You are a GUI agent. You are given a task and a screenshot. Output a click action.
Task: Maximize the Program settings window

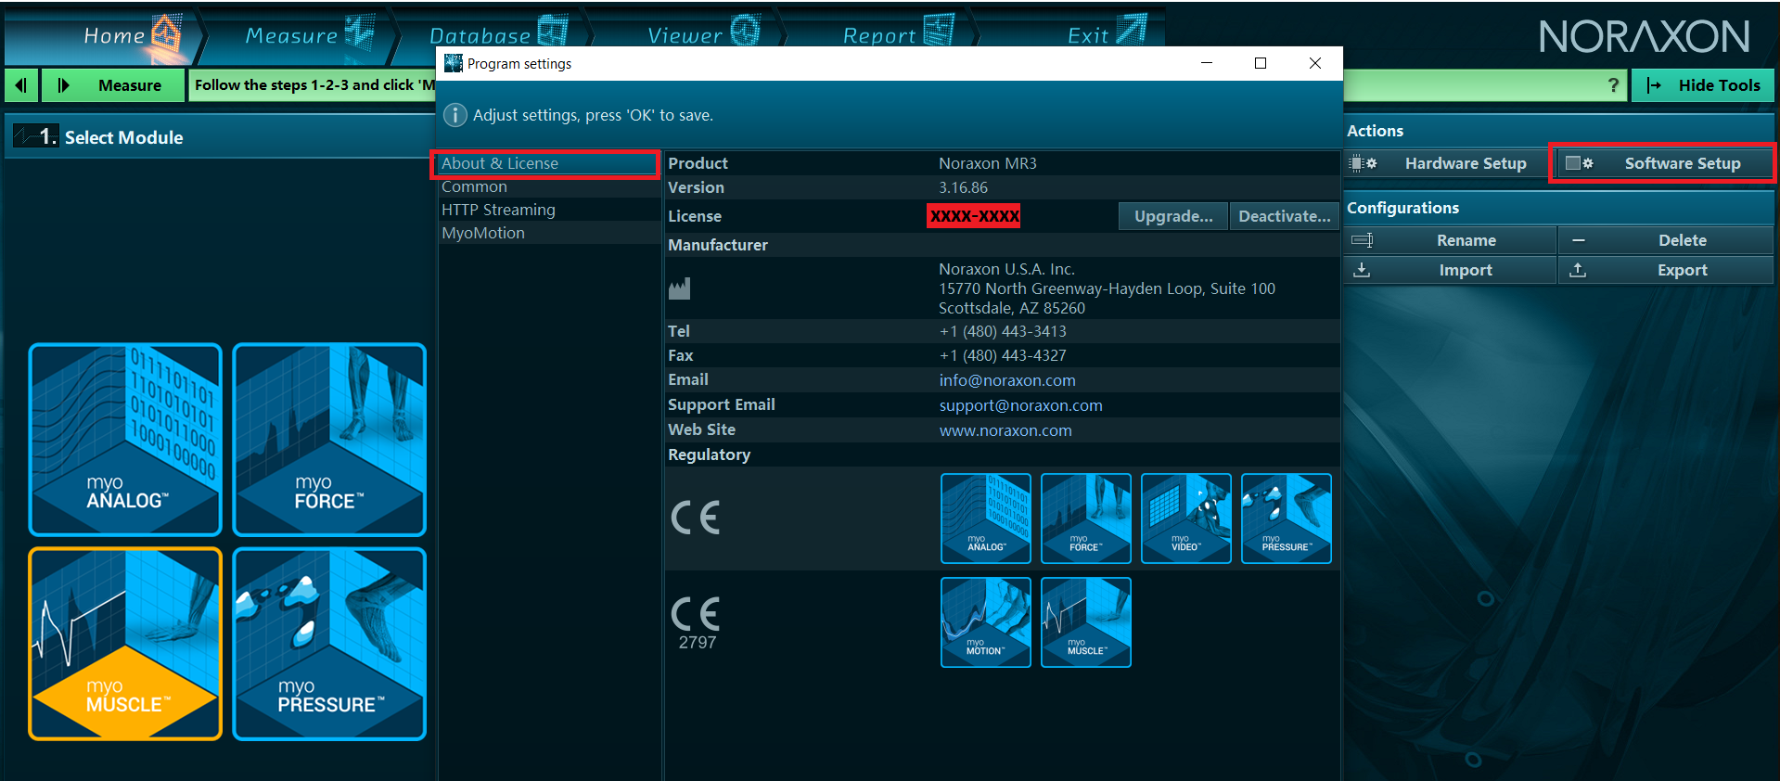[1261, 63]
